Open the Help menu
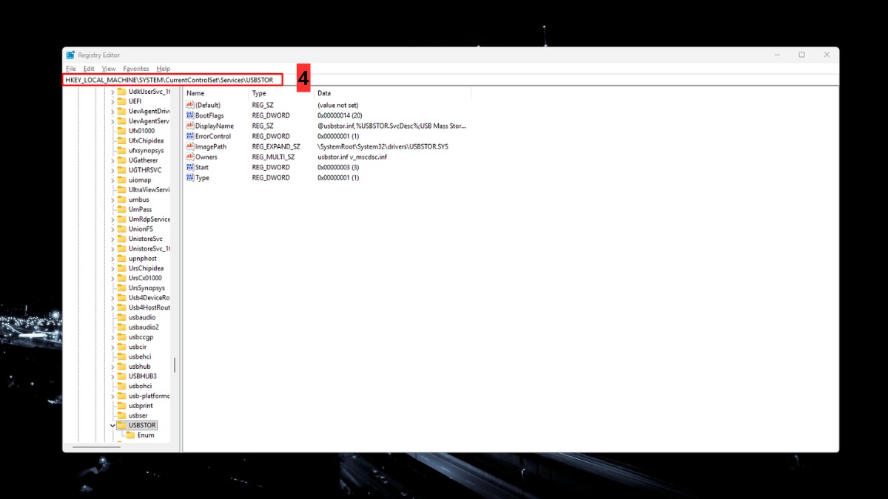Viewport: 888px width, 499px height. tap(163, 69)
